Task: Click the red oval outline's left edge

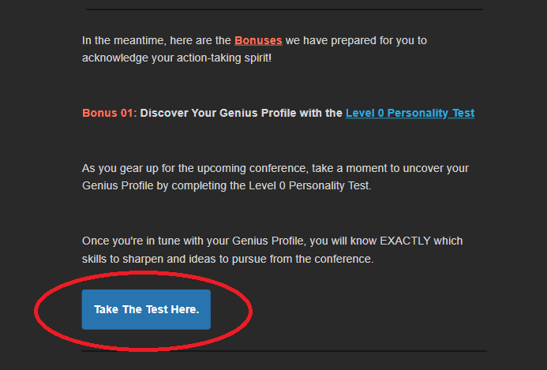Action: [36, 310]
